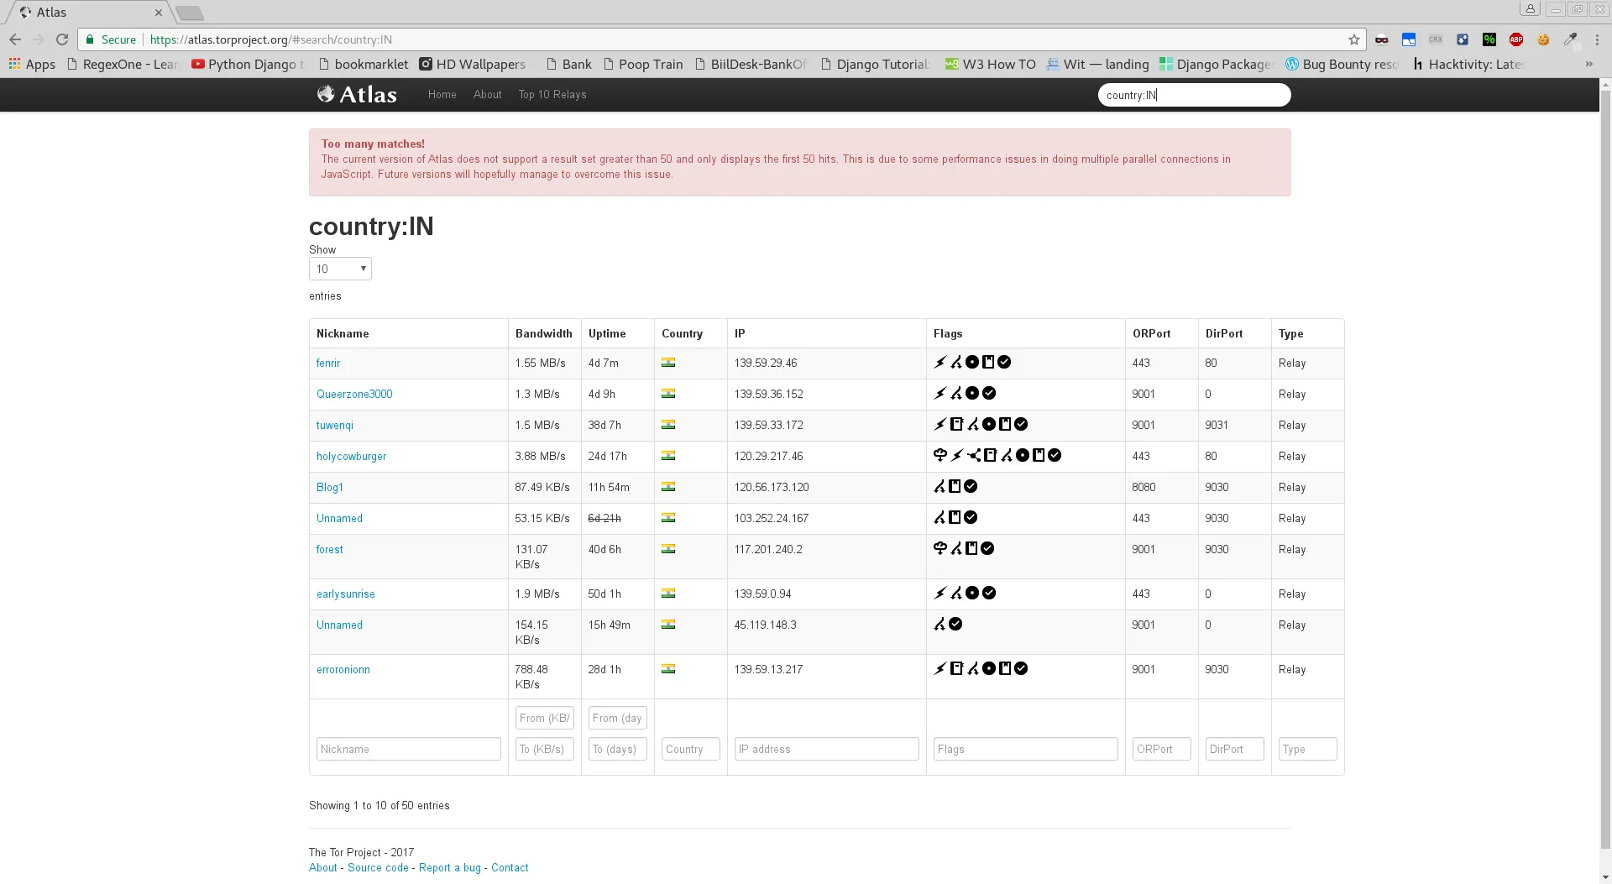Click the lightning flag in earlysunrise row
This screenshot has width=1612, height=884.
click(940, 594)
